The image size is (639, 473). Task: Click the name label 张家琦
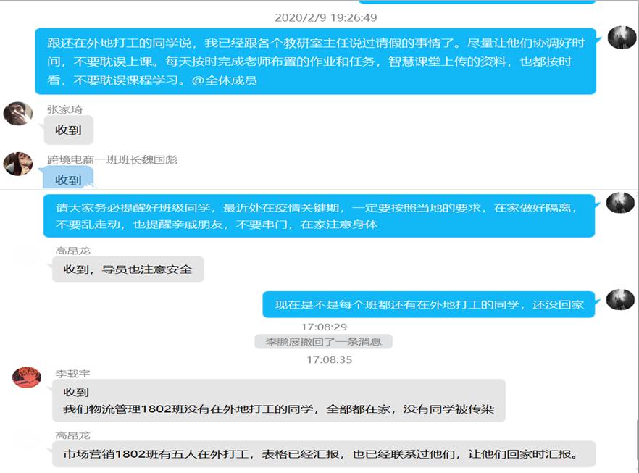coord(64,109)
